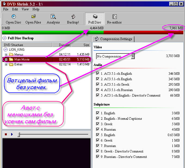Screen dimensions: 185x168
Task: Close the DVD Shrink window
Action: point(181,4)
